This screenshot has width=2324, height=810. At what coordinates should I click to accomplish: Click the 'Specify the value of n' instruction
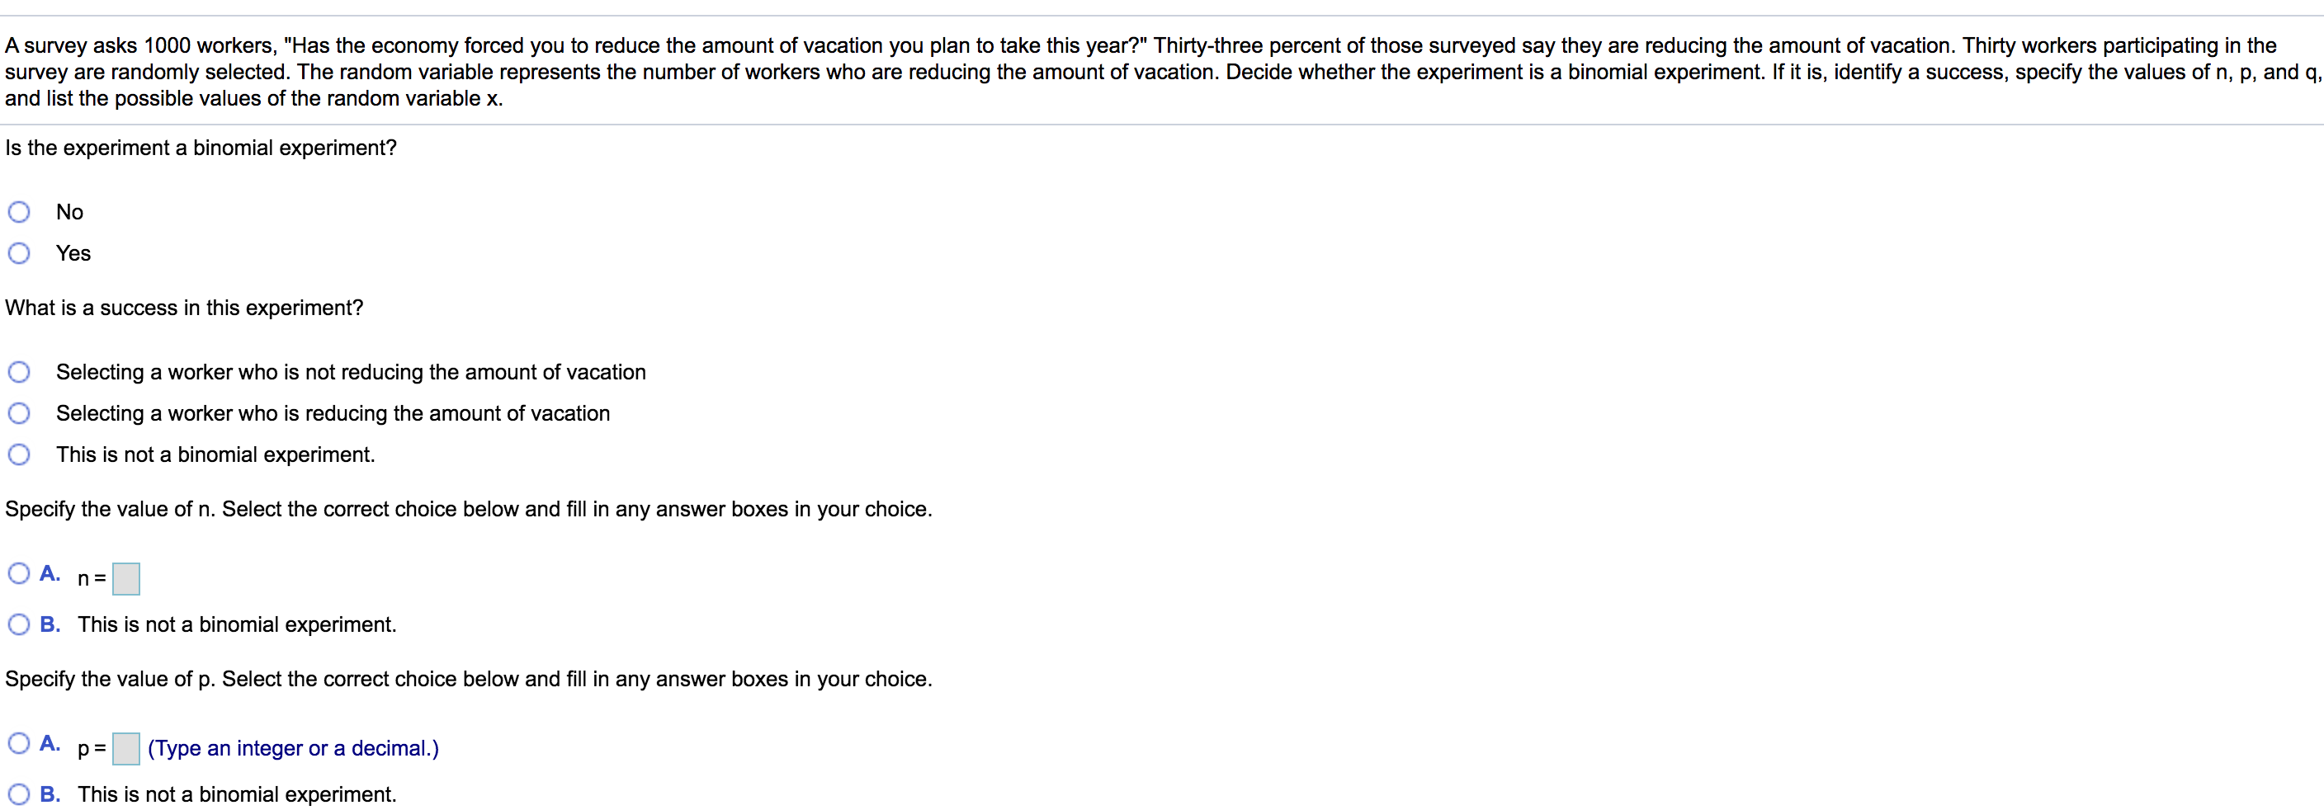point(468,510)
